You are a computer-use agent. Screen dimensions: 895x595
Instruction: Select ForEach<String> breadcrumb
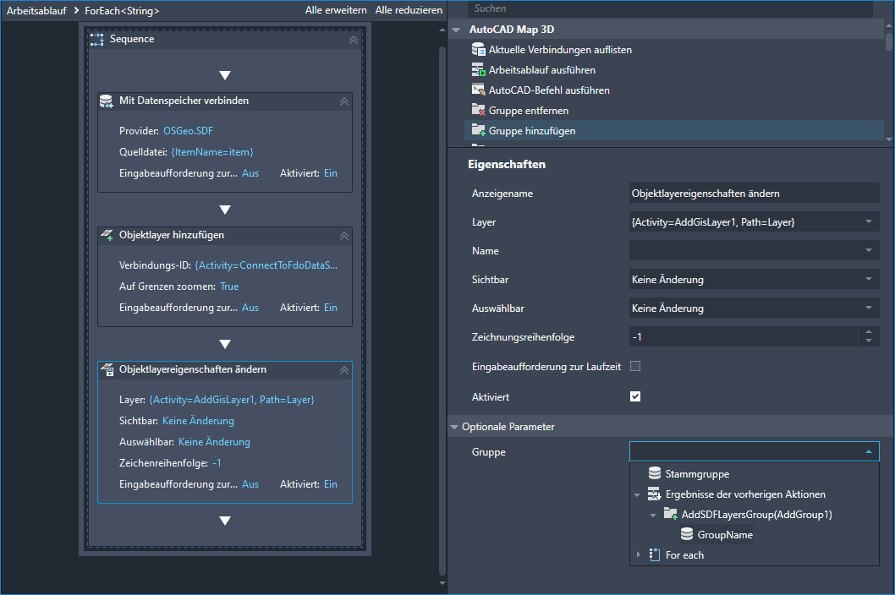122,11
